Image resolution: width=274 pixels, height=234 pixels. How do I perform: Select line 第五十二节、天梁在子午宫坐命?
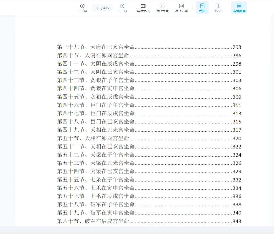149,155
